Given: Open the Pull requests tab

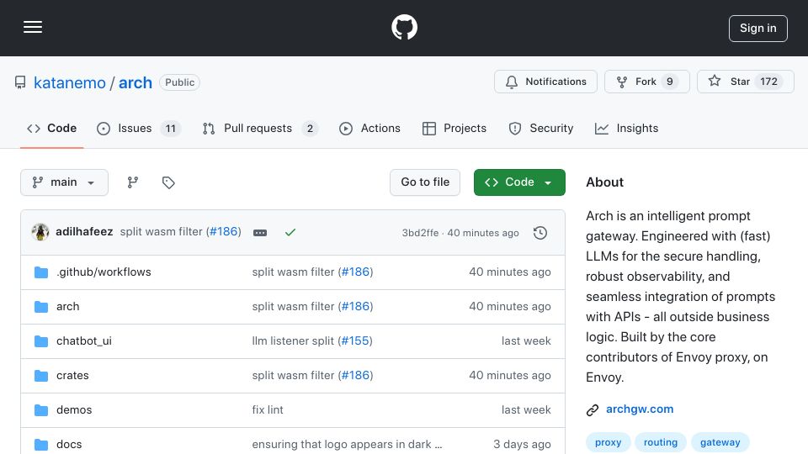Looking at the screenshot, I should pyautogui.click(x=260, y=128).
